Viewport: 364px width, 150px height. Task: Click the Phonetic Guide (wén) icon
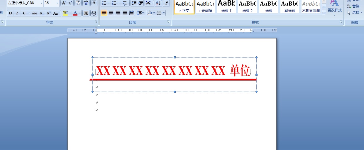[86, 3]
